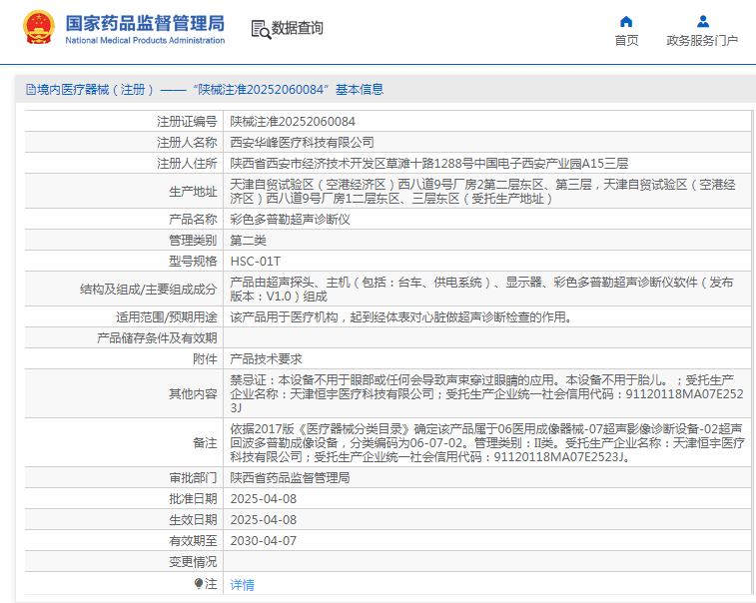Image resolution: width=756 pixels, height=603 pixels.
Task: Click the 政务服务门户 user icon
Action: 702,22
